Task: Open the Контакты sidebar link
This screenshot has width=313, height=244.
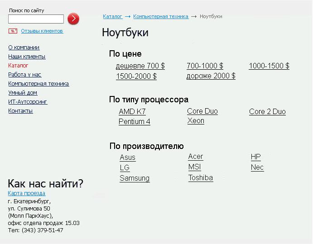Action: [x=20, y=111]
